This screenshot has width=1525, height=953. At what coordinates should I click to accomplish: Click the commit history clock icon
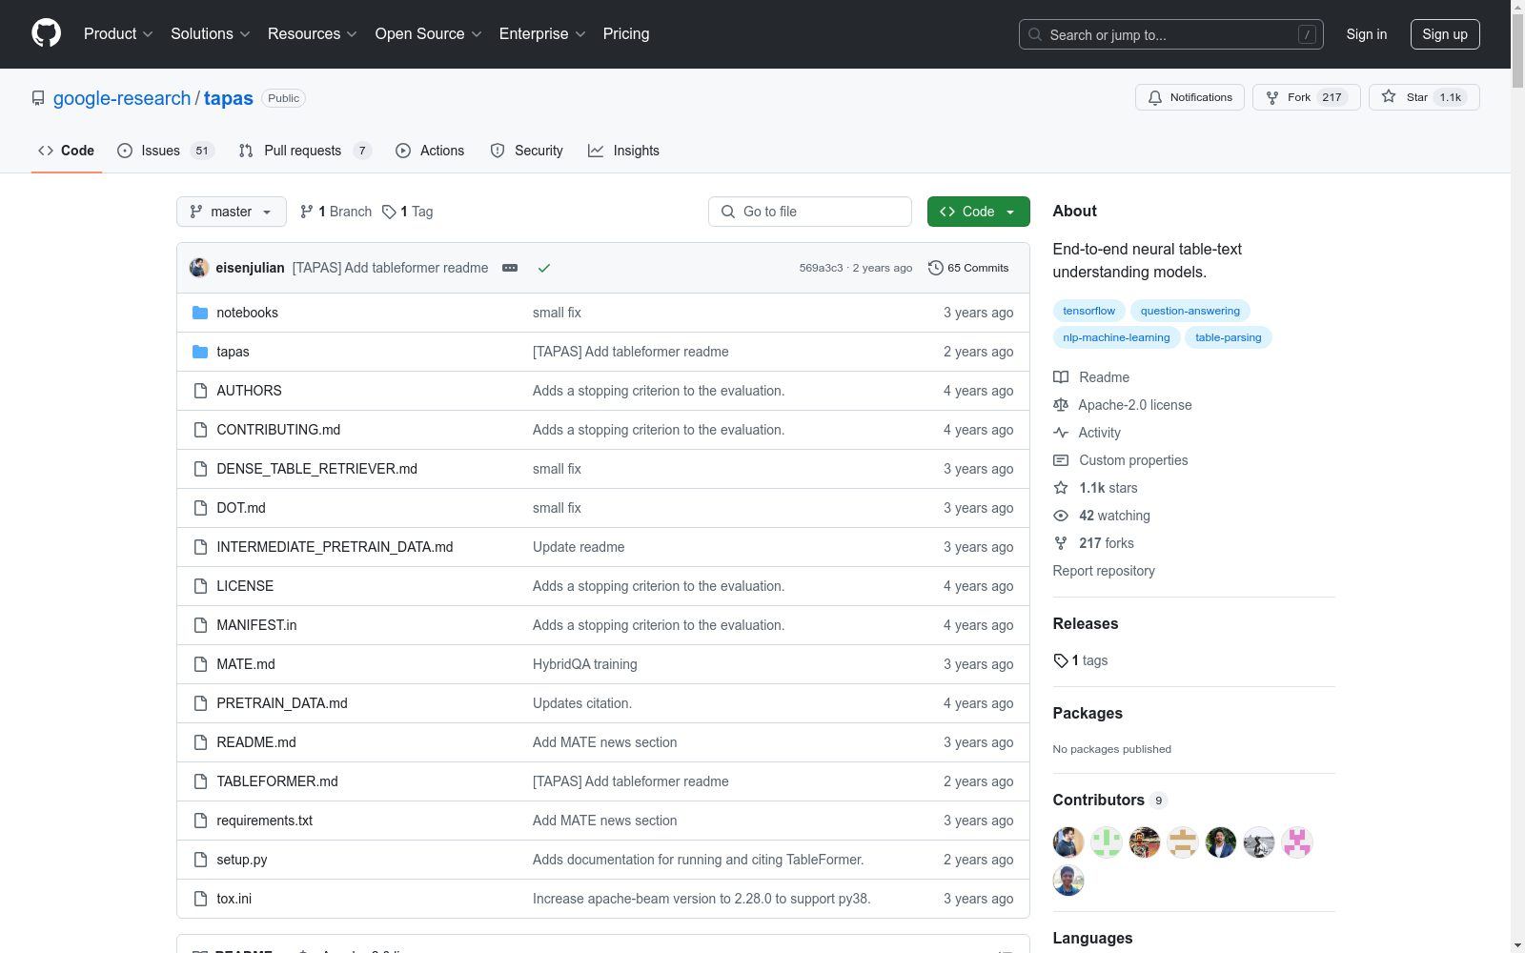(936, 268)
